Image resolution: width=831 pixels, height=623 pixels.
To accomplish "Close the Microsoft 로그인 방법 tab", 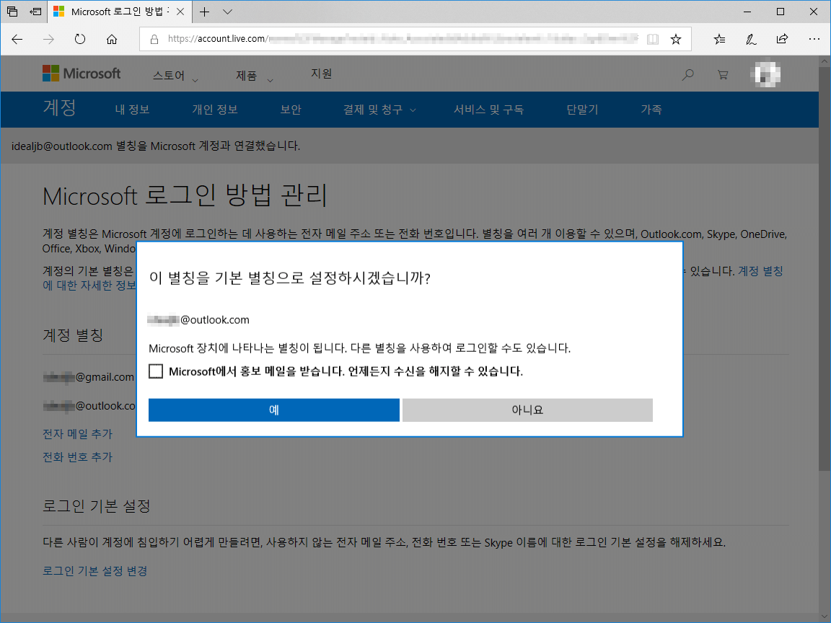I will (180, 12).
